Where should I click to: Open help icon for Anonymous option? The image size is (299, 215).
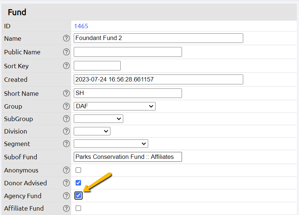pos(66,170)
